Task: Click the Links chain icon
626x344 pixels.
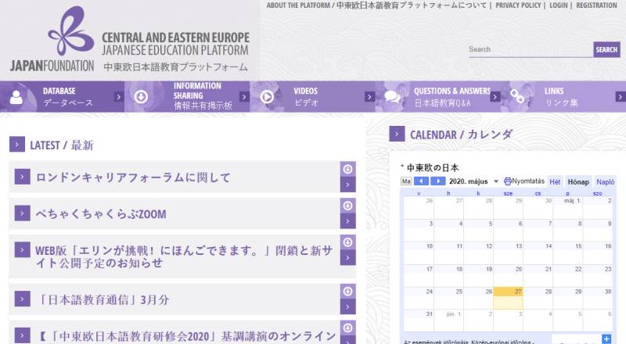Action: (x=517, y=97)
